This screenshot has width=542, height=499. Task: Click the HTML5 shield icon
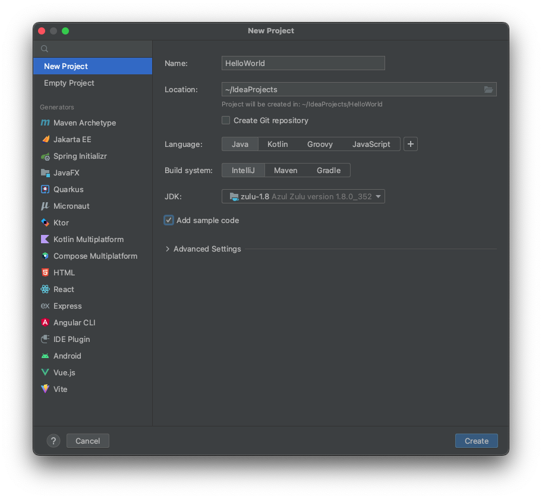click(45, 272)
